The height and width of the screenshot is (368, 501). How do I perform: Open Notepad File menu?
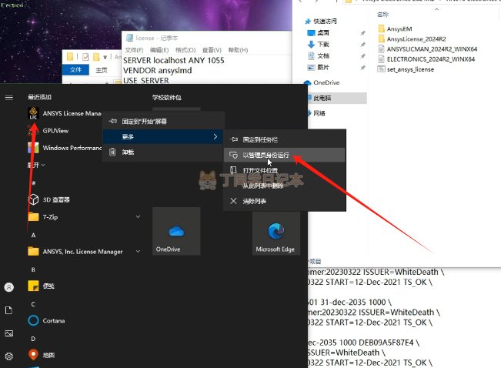(x=134, y=50)
